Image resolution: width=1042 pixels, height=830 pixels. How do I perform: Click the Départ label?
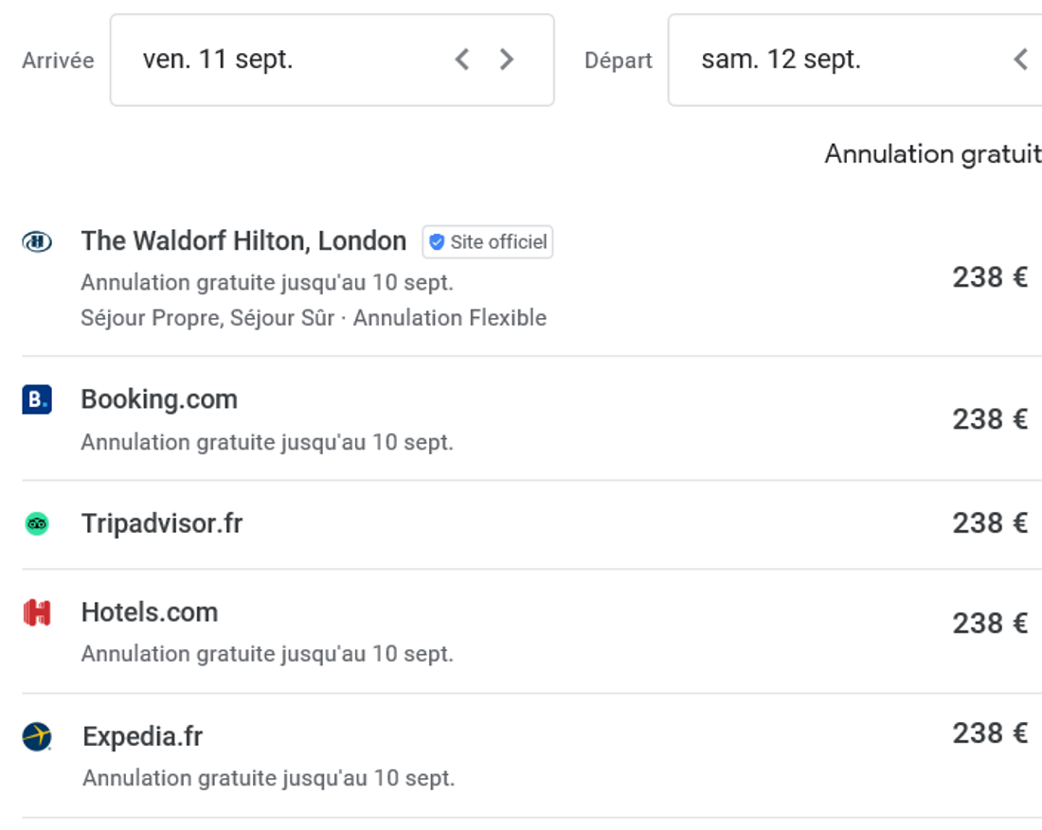(x=618, y=61)
